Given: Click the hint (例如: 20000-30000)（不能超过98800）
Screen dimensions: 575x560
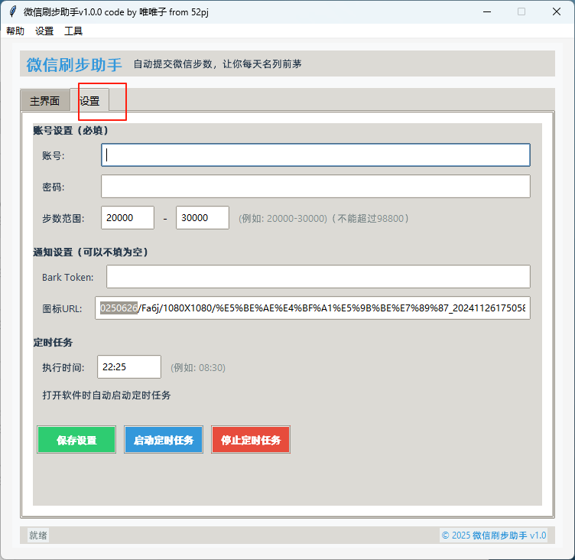Looking at the screenshot, I should [323, 218].
